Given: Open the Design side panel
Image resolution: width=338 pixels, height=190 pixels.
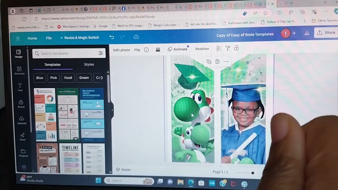Looking at the screenshot, I should (x=19, y=54).
